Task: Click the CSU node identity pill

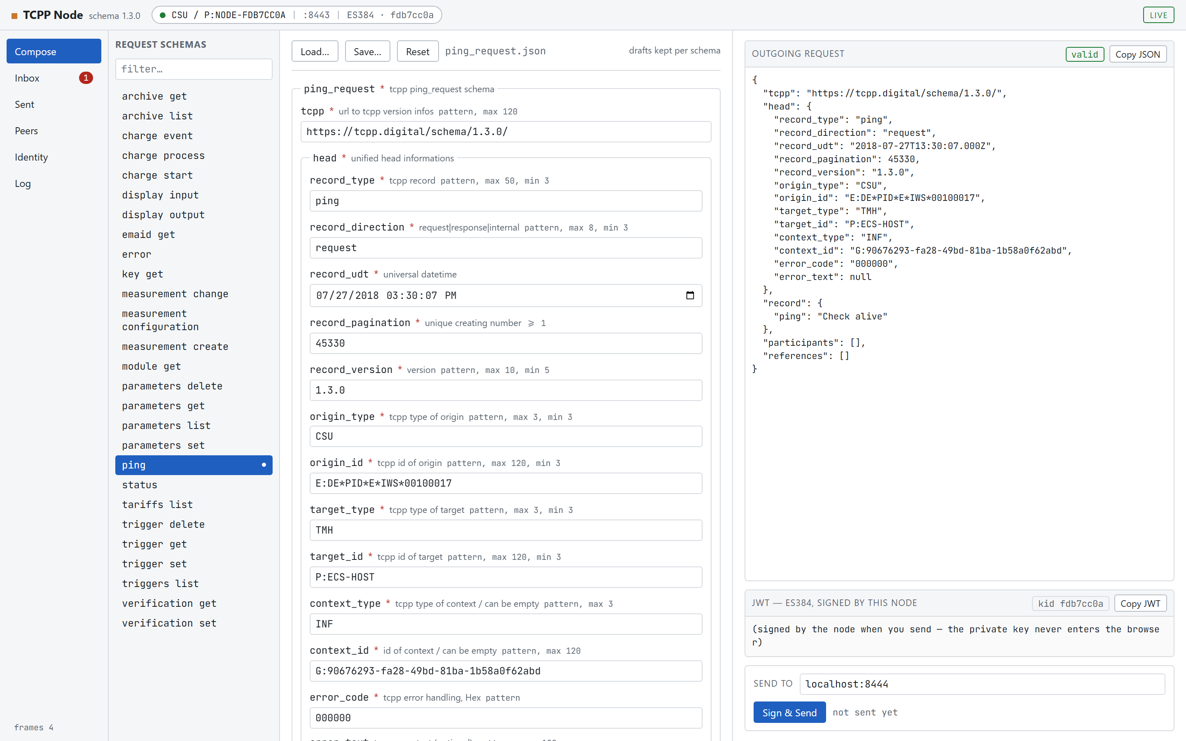Action: pyautogui.click(x=296, y=15)
